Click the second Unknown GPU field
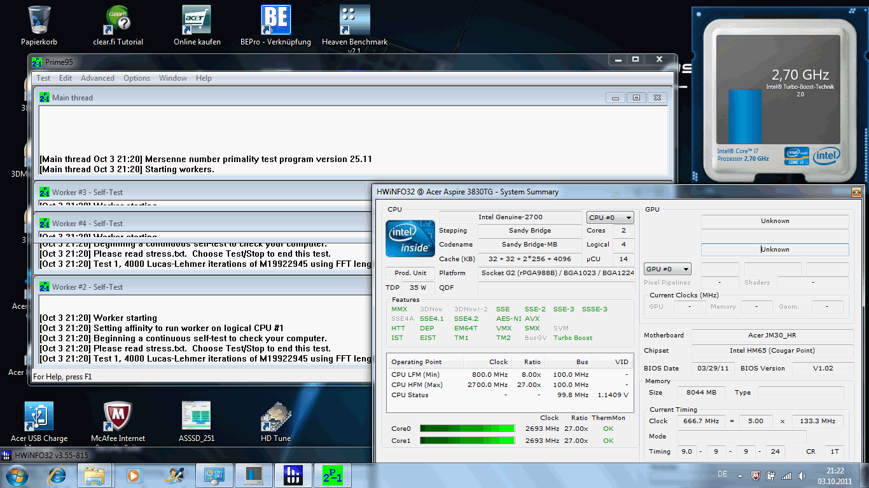The width and height of the screenshot is (869, 488). [775, 250]
